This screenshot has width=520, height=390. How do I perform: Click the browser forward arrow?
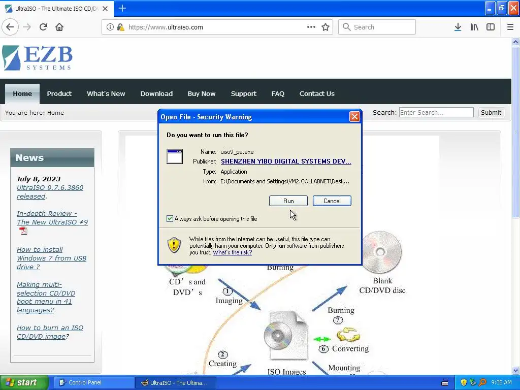pos(27,27)
